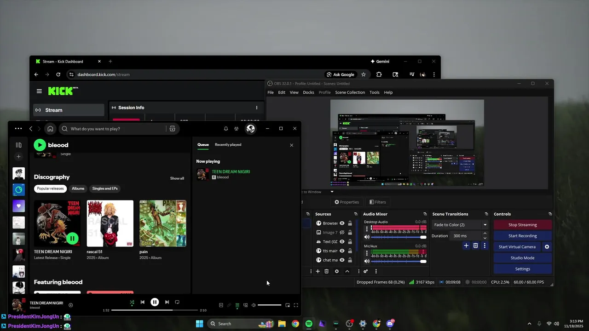Toggle repeat in Spotify player
Image resolution: width=589 pixels, height=331 pixels.
tap(177, 302)
